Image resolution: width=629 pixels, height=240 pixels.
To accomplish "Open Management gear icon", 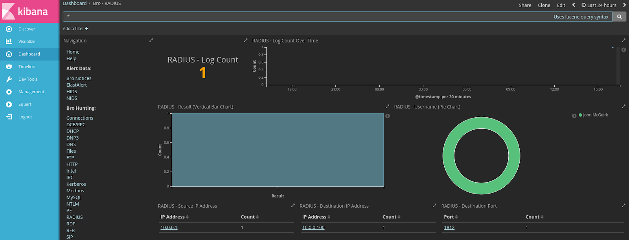I will coord(9,92).
